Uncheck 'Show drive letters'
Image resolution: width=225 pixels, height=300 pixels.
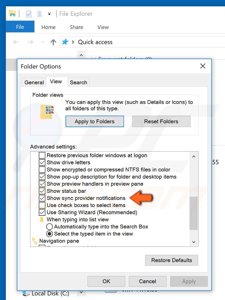pyautogui.click(x=42, y=163)
